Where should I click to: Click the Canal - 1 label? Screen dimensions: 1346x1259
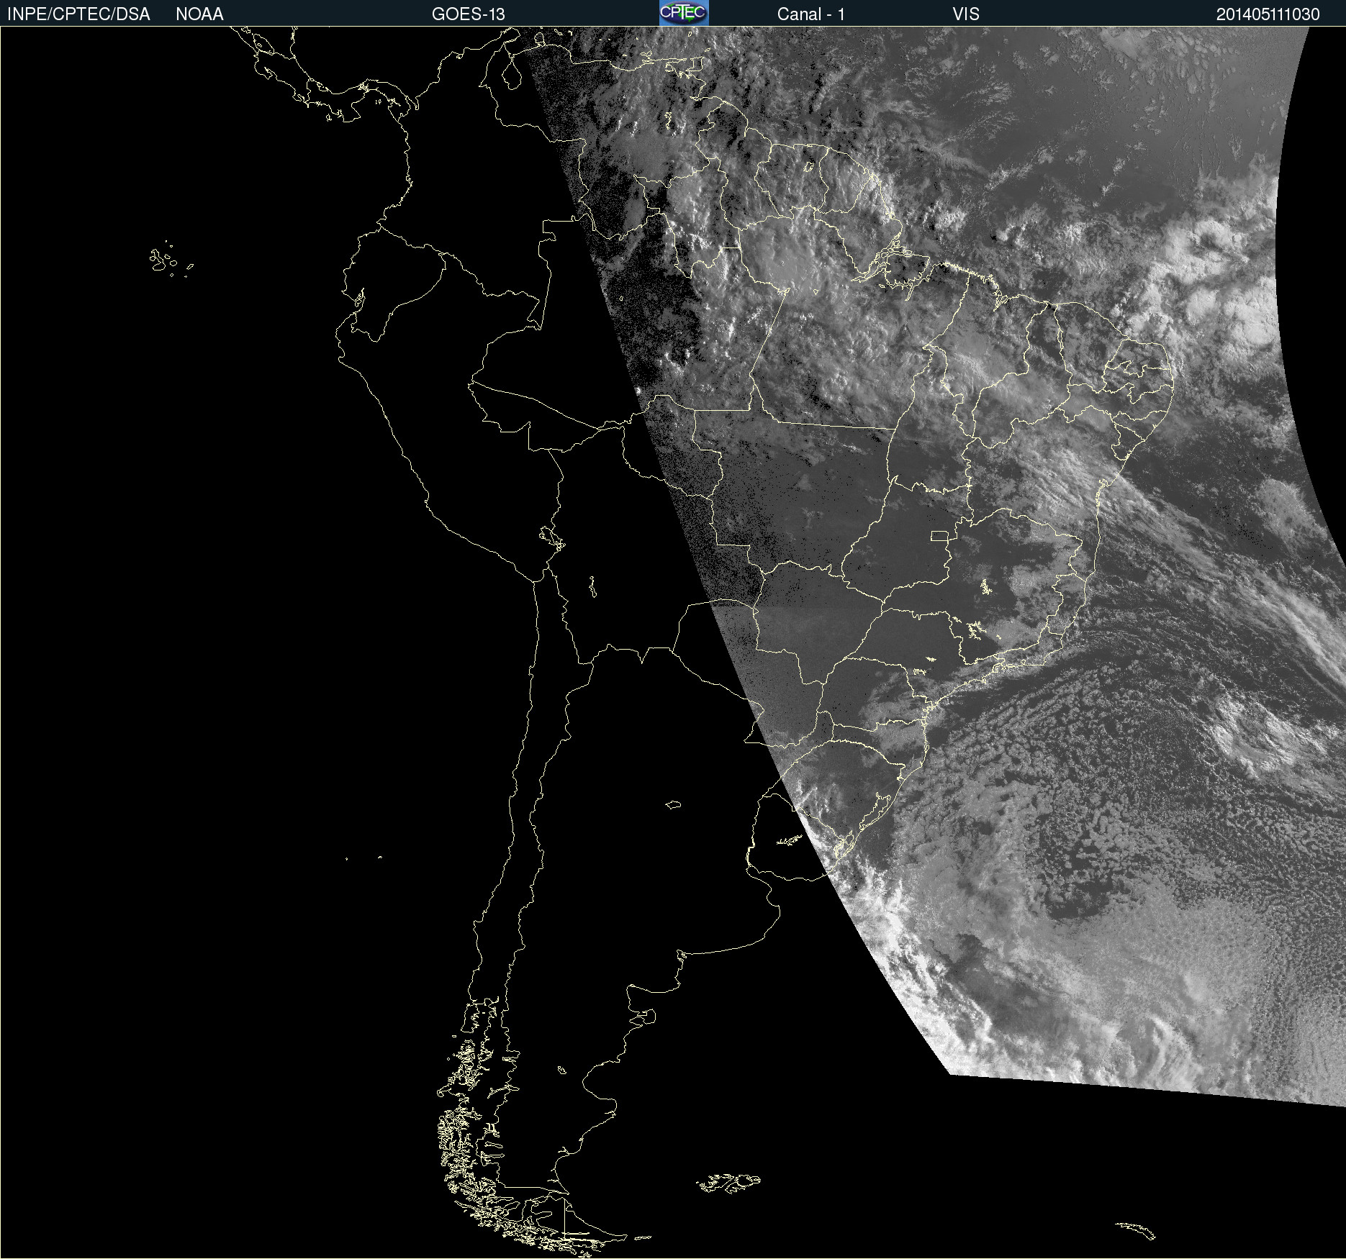pos(810,14)
